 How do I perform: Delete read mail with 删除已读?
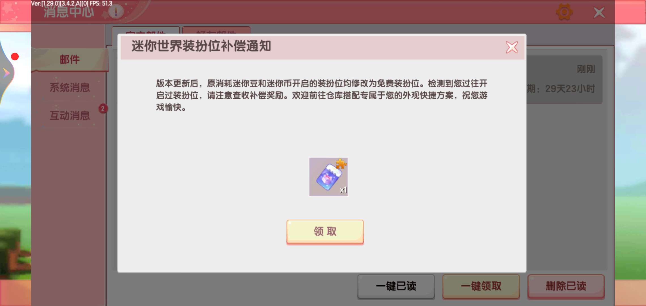click(566, 286)
